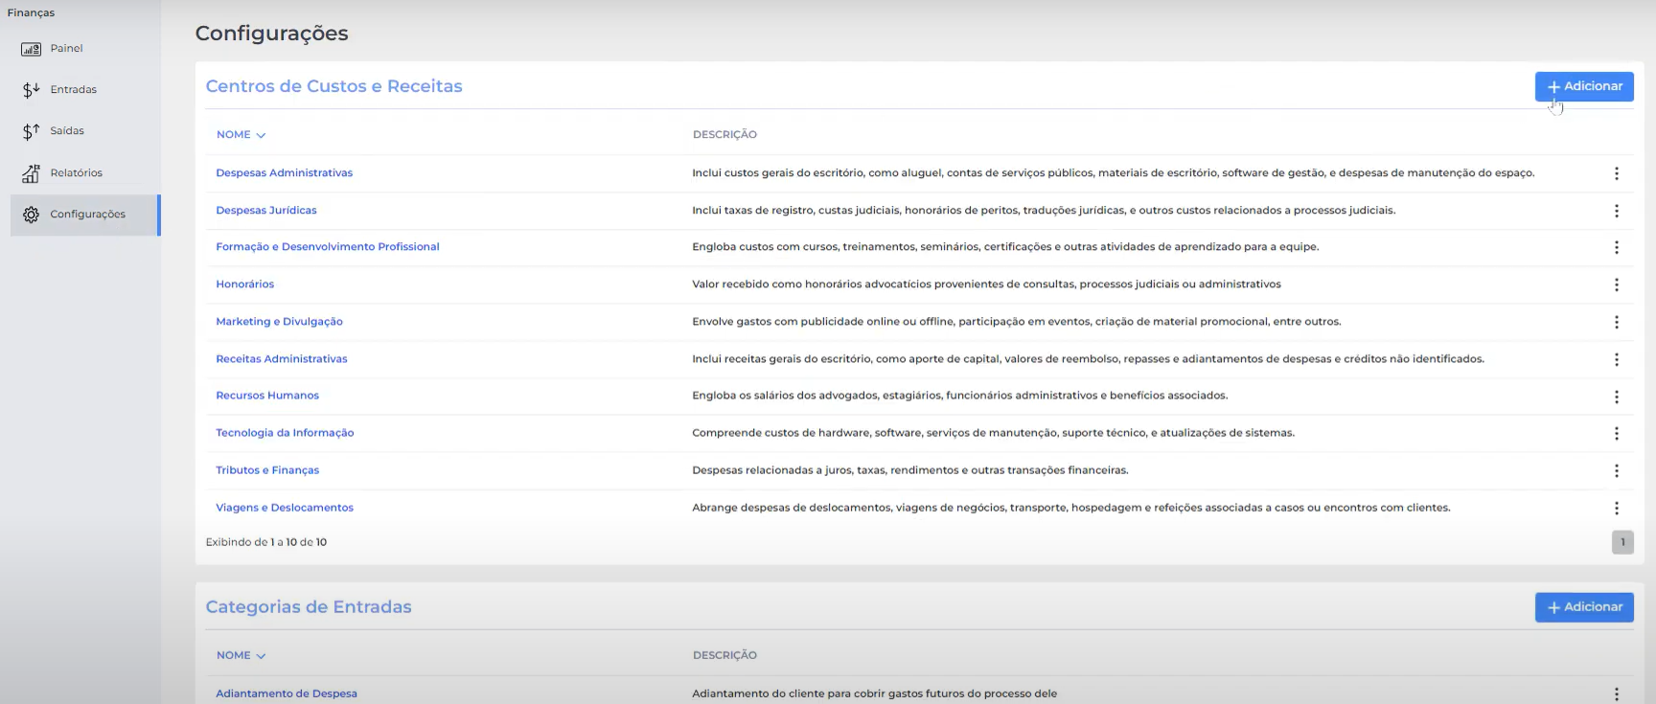This screenshot has width=1656, height=704.
Task: Open Honorários link
Action: [x=244, y=284]
